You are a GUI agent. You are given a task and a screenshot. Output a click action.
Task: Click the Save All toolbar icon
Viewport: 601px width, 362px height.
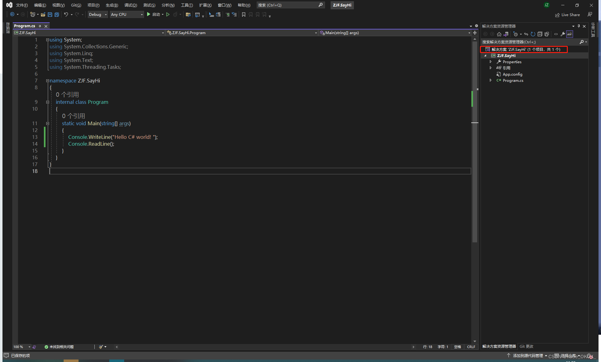(57, 15)
